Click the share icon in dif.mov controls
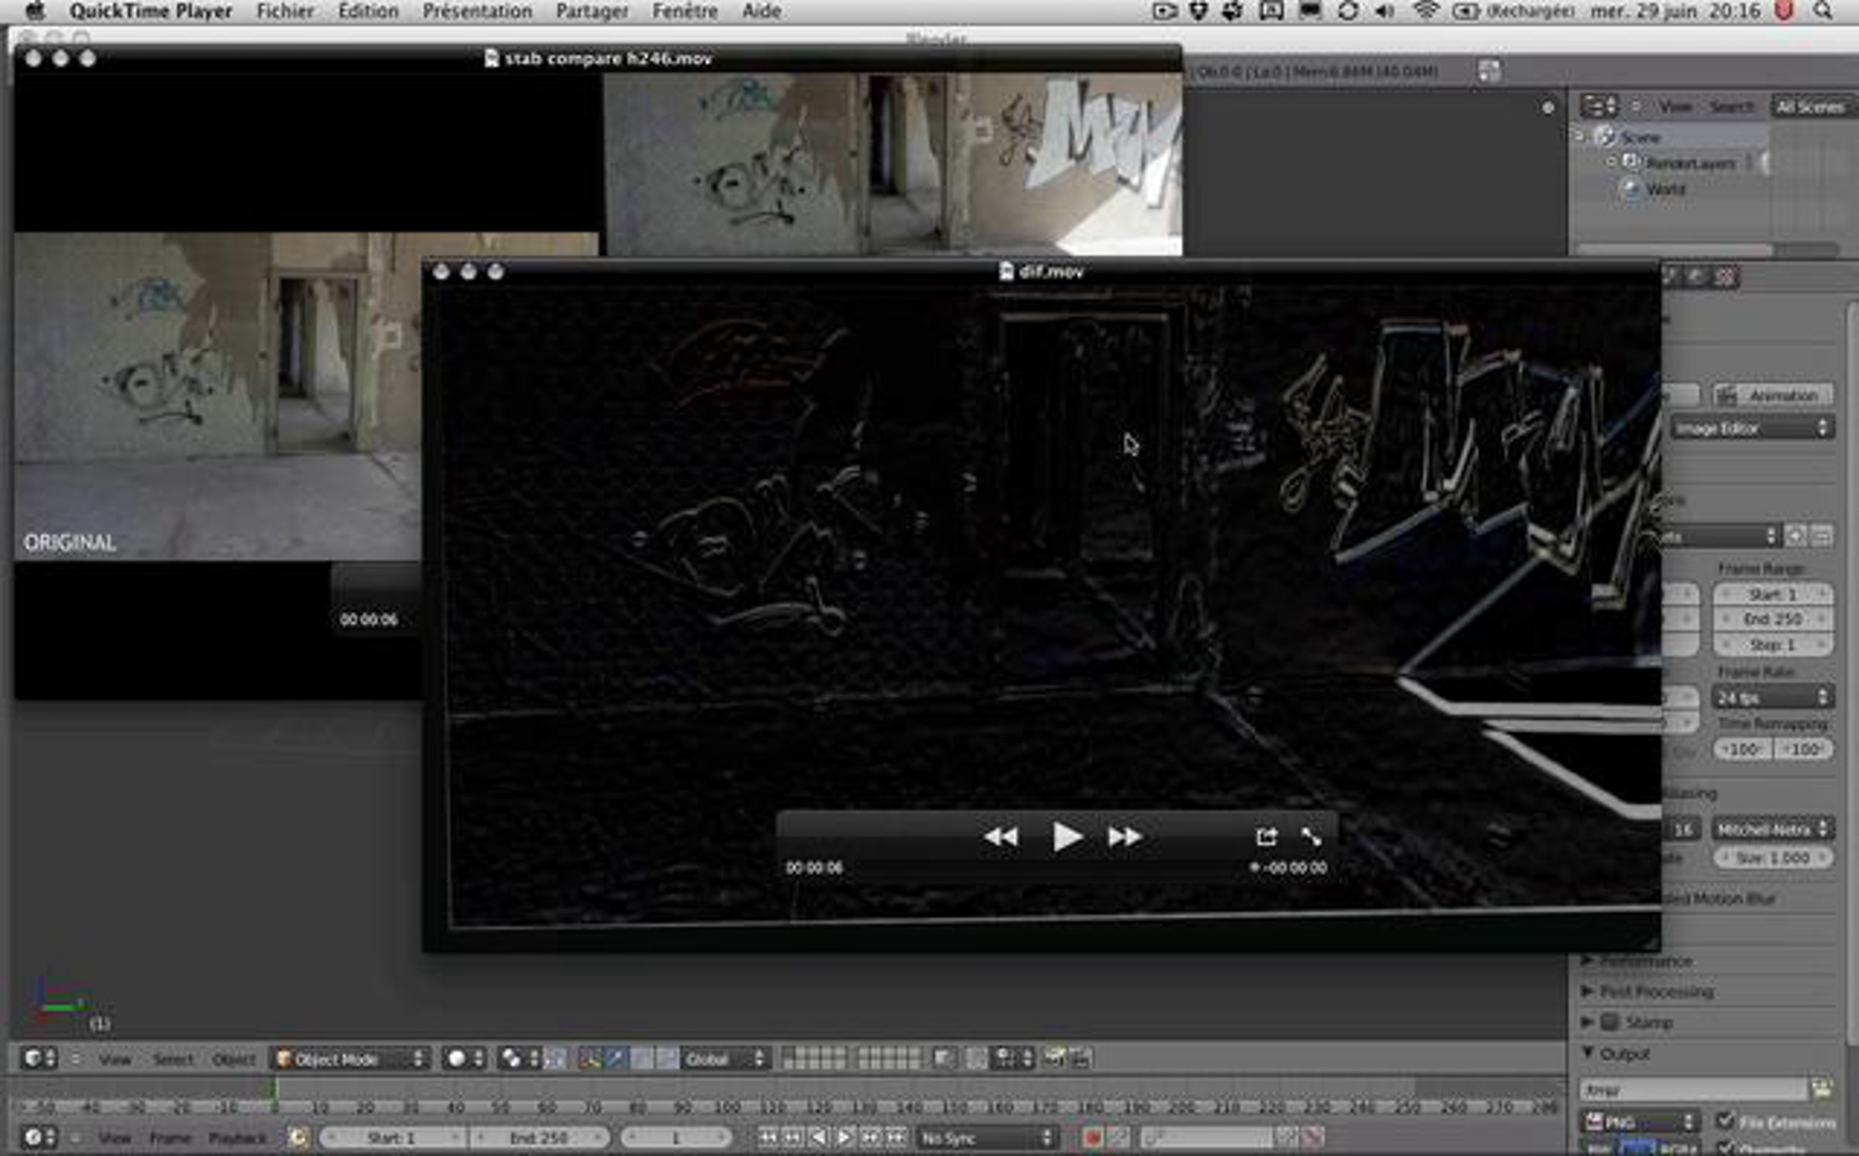This screenshot has height=1156, width=1859. click(x=1266, y=837)
